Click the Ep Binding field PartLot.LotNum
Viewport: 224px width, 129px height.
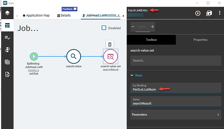click(x=176, y=88)
